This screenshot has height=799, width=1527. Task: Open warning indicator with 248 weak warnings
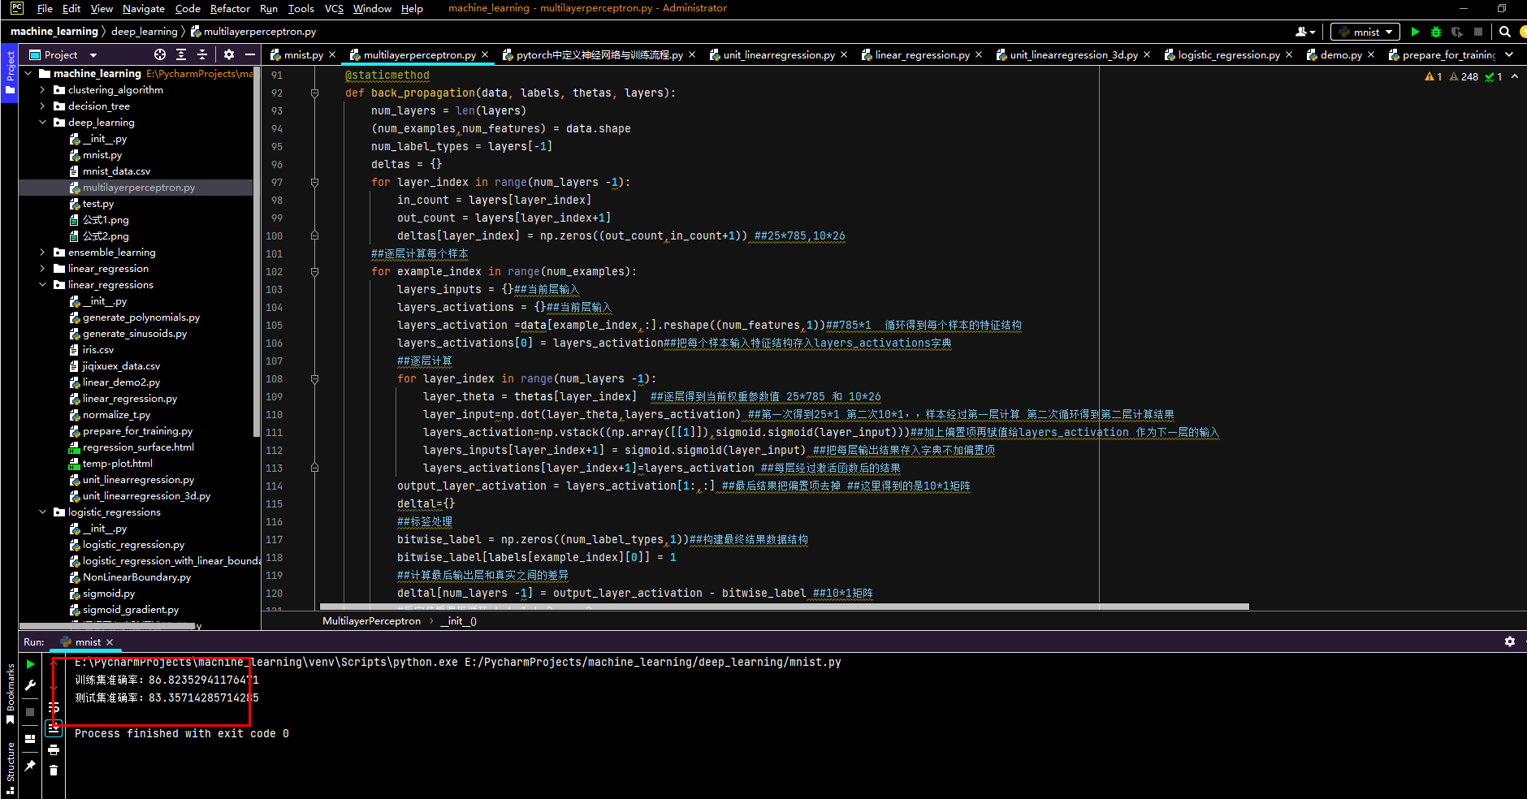[1464, 77]
